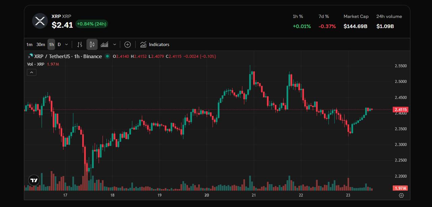The height and width of the screenshot is (207, 432).
Task: Click the 2.4115 current price label
Action: pyautogui.click(x=401, y=109)
